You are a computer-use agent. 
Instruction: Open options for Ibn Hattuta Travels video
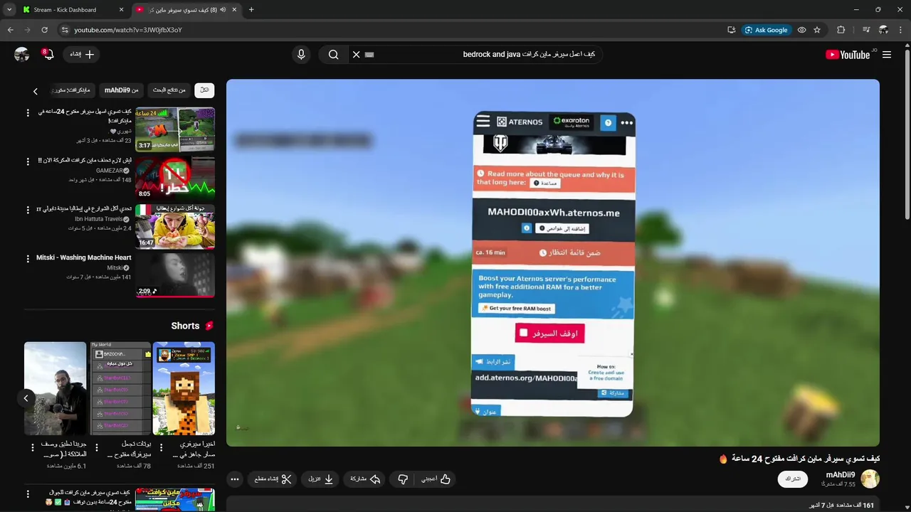point(28,210)
